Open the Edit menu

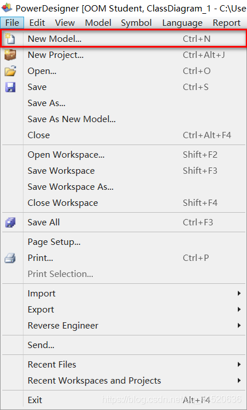click(x=37, y=23)
